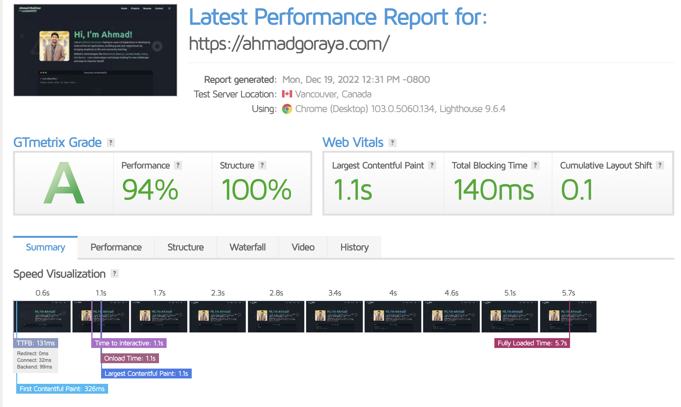
Task: Click the GTmetrix Grade help question mark
Action: coord(111,143)
